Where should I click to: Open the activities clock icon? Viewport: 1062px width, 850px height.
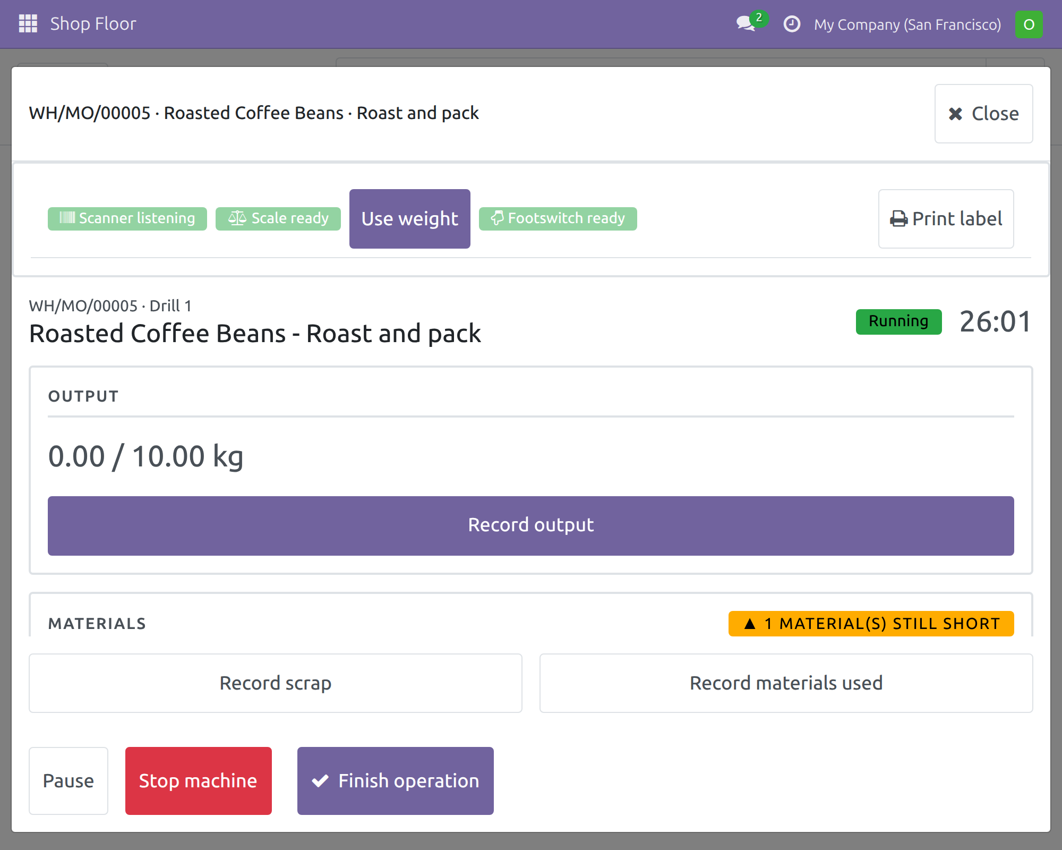pyautogui.click(x=792, y=24)
